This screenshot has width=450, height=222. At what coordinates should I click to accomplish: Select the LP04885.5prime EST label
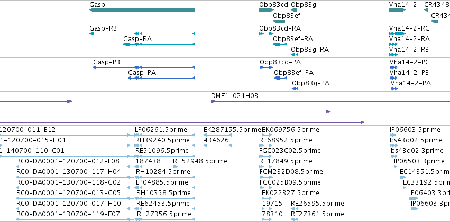click(x=162, y=182)
